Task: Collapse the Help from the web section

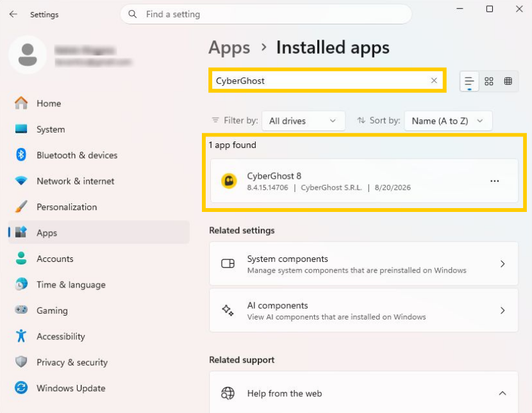Action: (x=503, y=393)
